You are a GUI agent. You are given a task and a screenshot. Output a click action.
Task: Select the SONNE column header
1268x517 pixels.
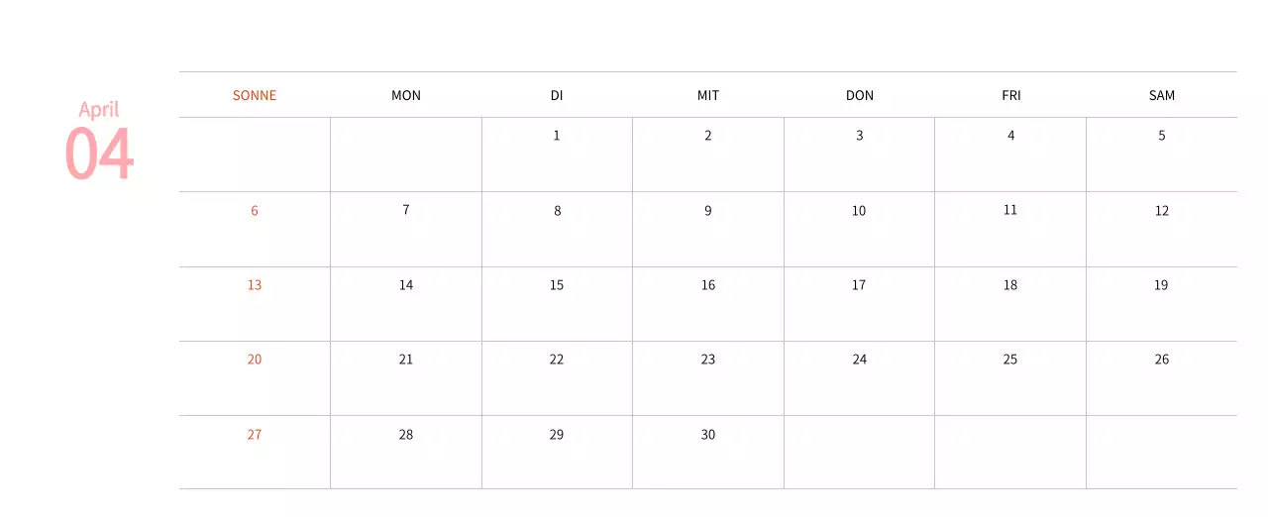tap(255, 95)
